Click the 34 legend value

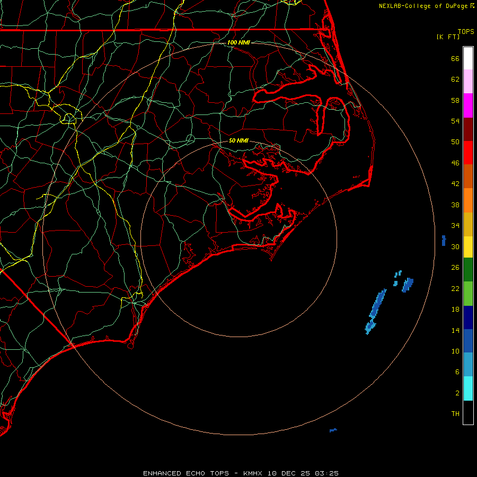455,226
